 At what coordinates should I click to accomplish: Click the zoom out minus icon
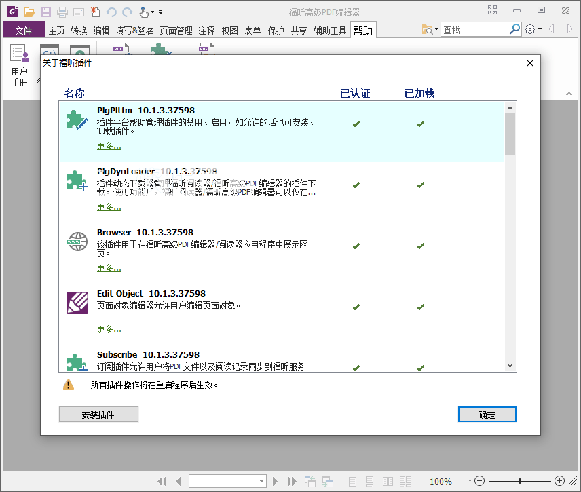480,481
